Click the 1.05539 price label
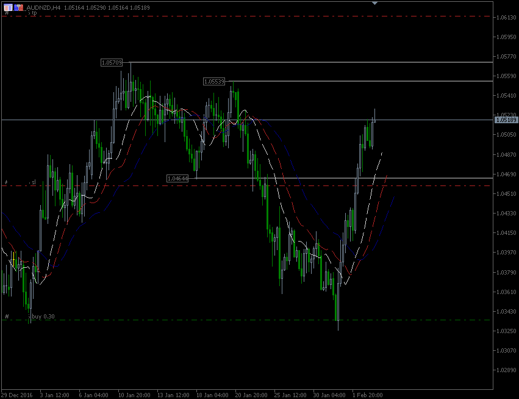The width and height of the screenshot is (519, 399). pyautogui.click(x=214, y=81)
